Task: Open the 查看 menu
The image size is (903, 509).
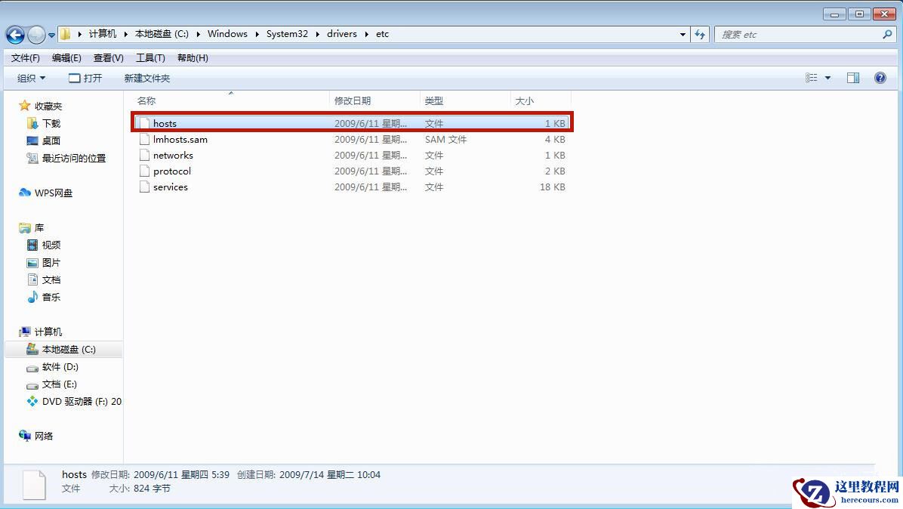Action: tap(107, 57)
